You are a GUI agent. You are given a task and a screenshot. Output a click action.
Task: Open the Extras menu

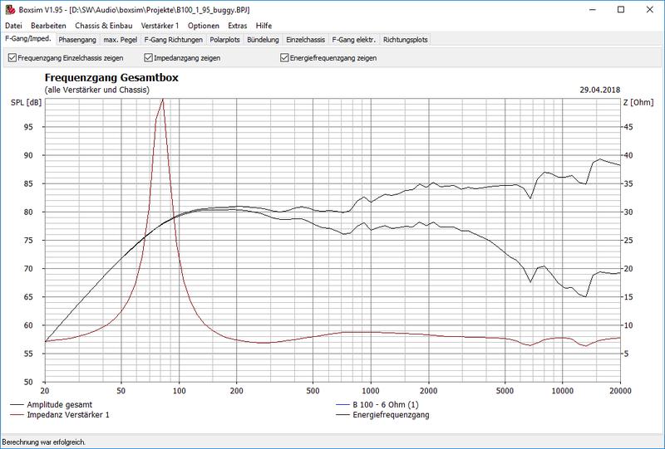[238, 26]
